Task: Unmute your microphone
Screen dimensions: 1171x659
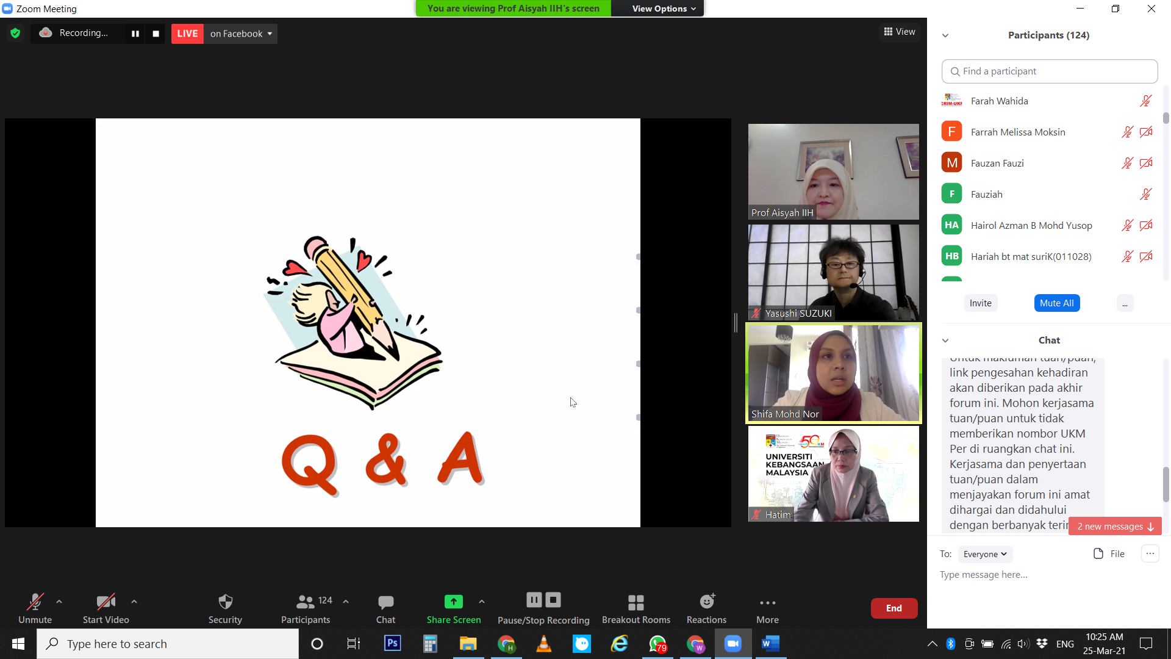Action: [x=35, y=602]
